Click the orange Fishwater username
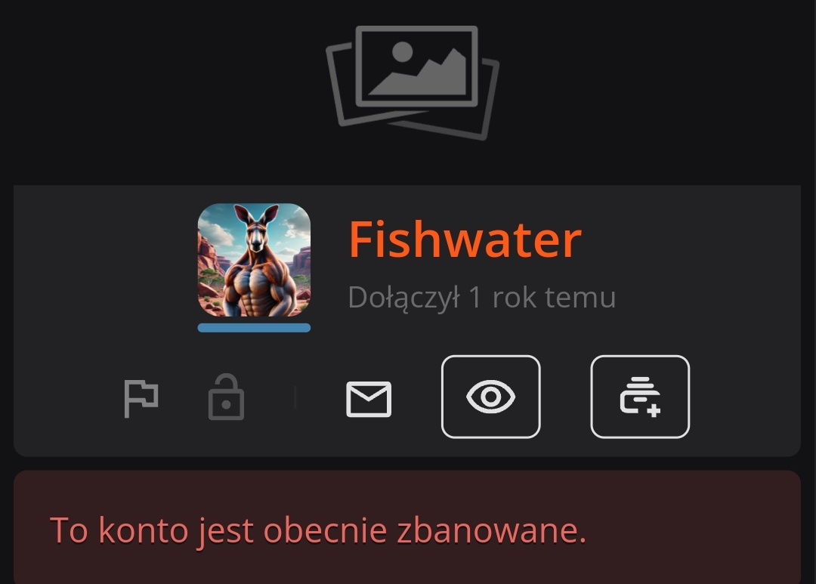Image resolution: width=816 pixels, height=584 pixels. click(465, 239)
